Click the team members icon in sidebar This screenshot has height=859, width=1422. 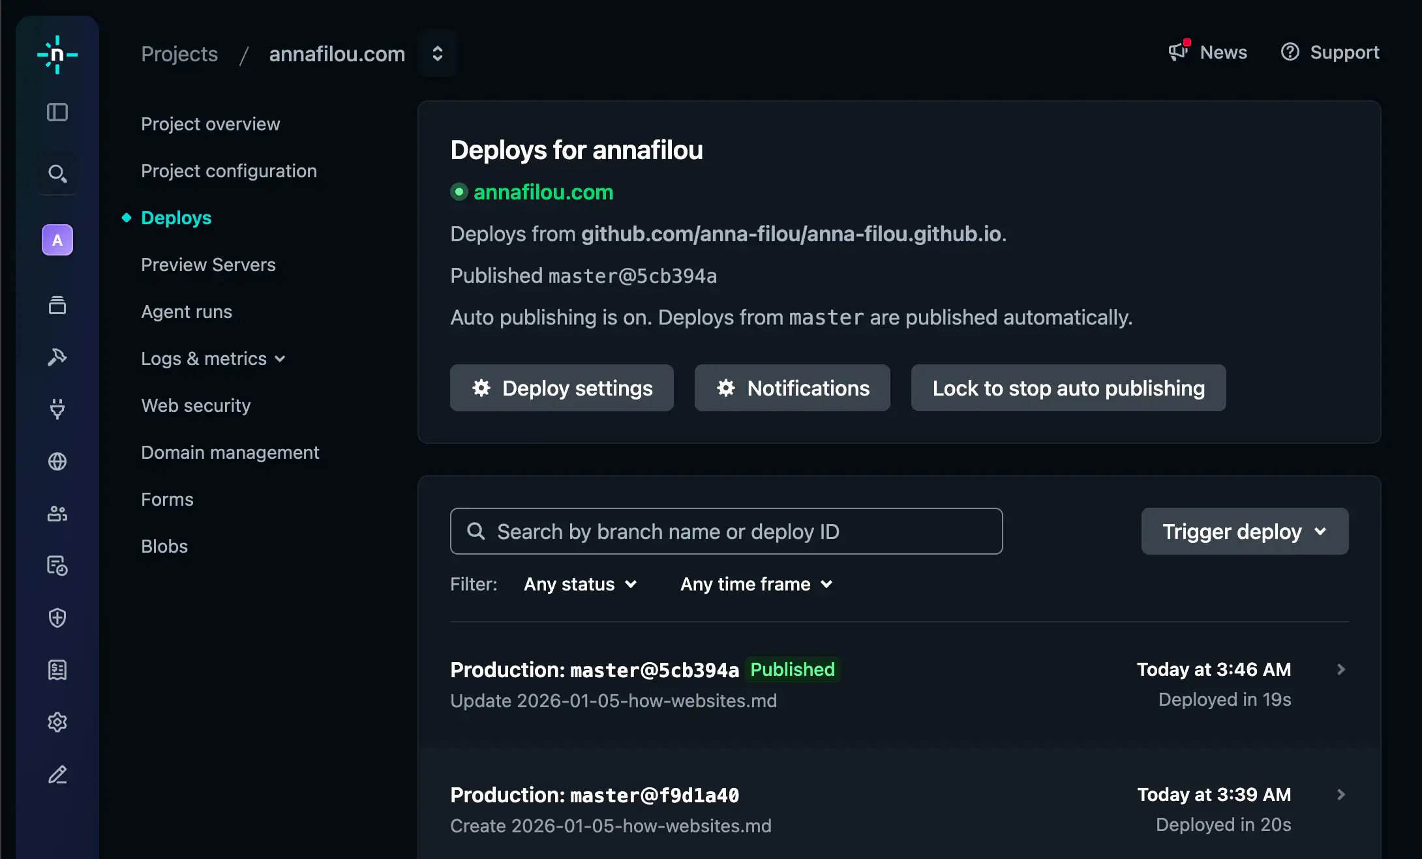57,514
